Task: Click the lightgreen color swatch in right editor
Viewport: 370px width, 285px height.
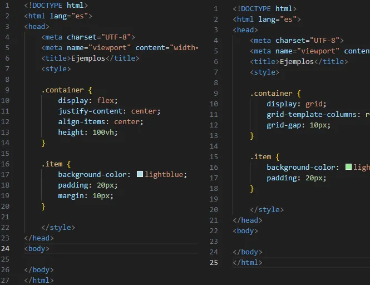Action: (x=348, y=167)
